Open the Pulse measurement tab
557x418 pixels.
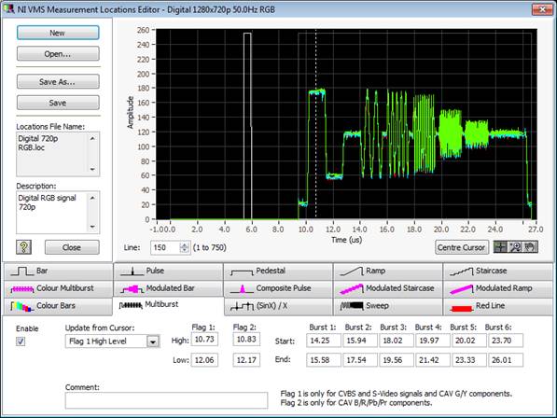(168, 272)
